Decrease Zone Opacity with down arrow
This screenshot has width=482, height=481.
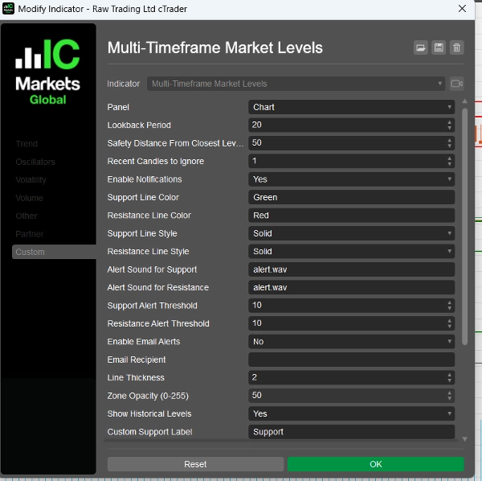pos(449,398)
